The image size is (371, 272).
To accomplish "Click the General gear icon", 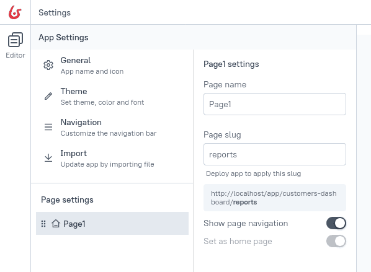I will (x=48, y=65).
